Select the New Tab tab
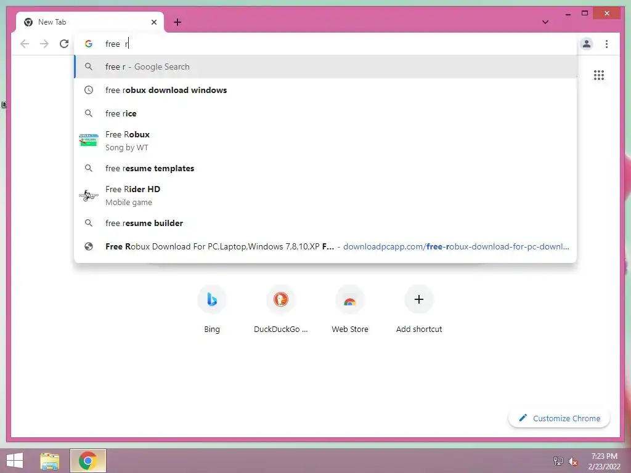Viewport: 631px width, 473px height. [x=90, y=22]
